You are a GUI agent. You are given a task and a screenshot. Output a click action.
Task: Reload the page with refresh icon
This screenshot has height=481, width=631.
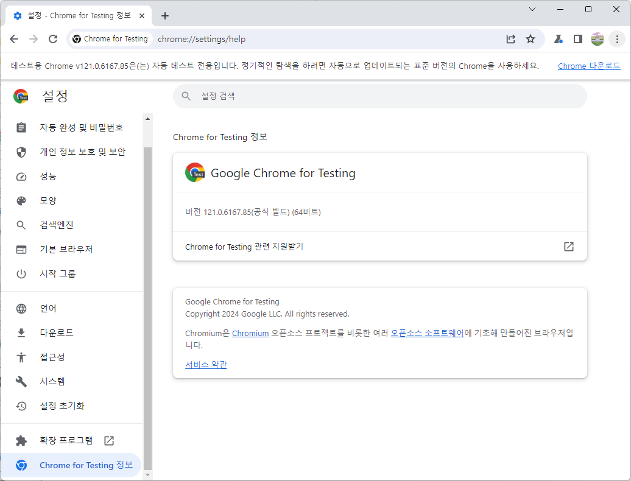(x=53, y=39)
